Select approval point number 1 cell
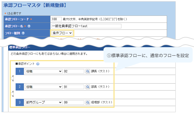This screenshot has width=194, height=114. pyautogui.click(x=19, y=71)
